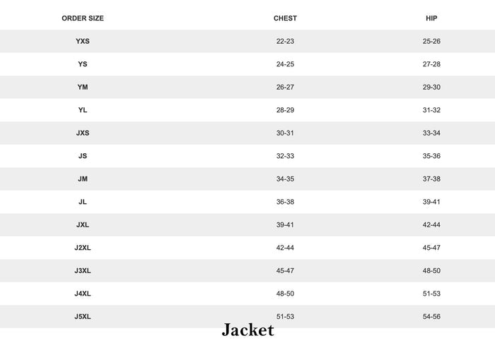The image size is (495, 343).
Task: Click the ORDER SIZE column header
Action: pyautogui.click(x=83, y=18)
